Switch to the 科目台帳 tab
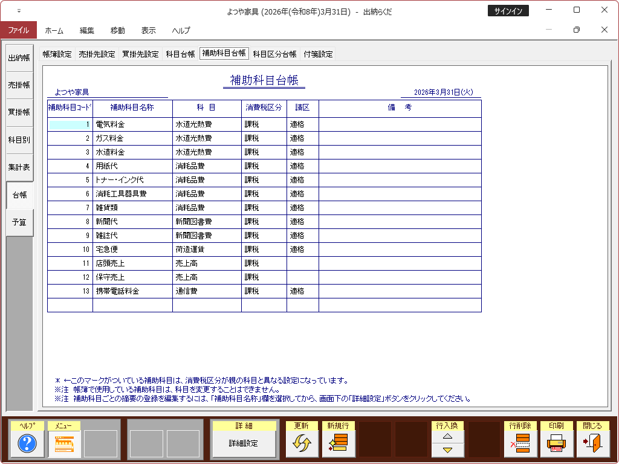Screen dimensions: 619x464 (x=180, y=54)
